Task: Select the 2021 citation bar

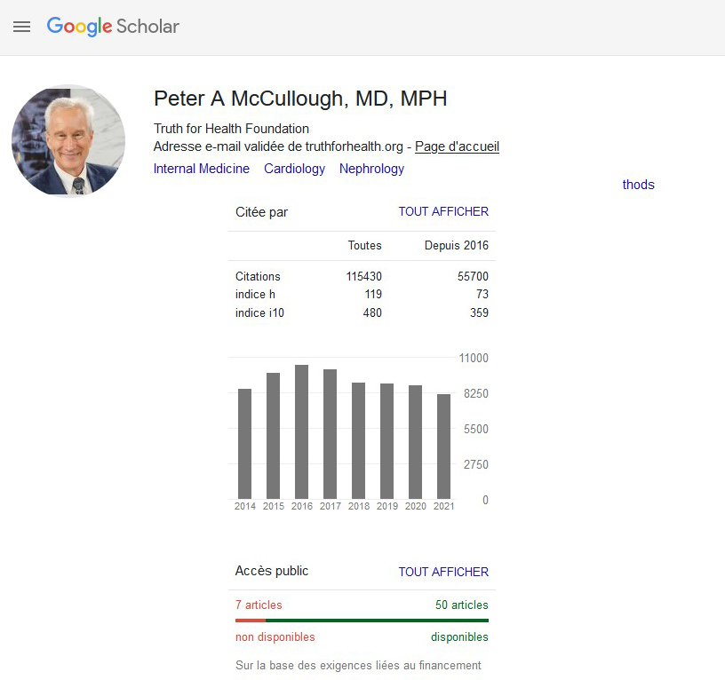Action: [x=443, y=447]
